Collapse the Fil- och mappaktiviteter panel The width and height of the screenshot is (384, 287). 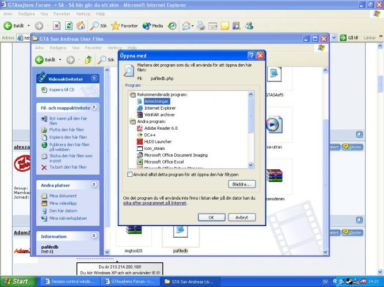coord(94,107)
